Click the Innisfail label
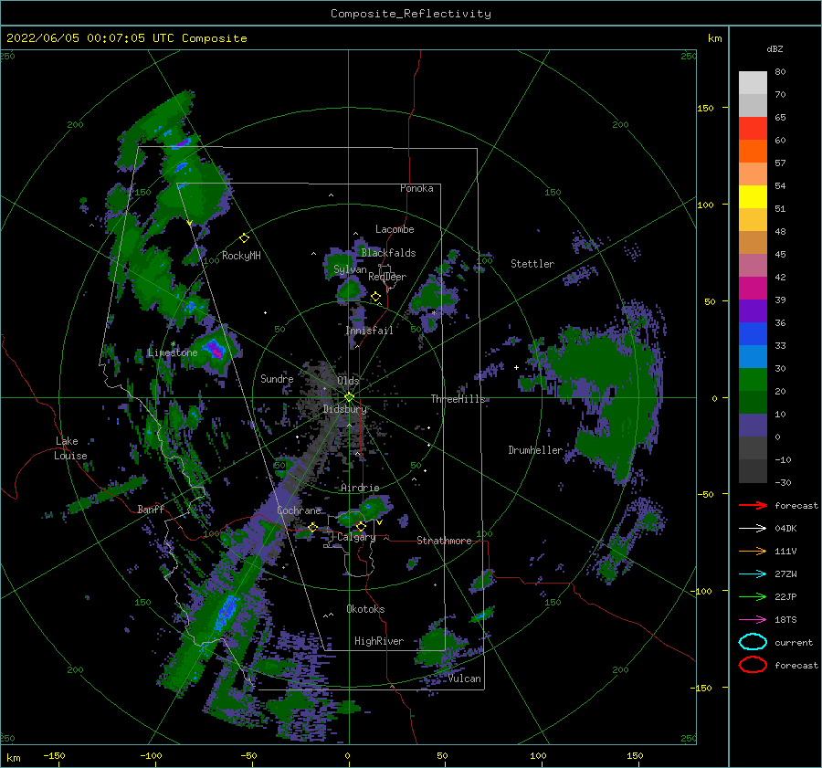The height and width of the screenshot is (768, 822). click(369, 331)
